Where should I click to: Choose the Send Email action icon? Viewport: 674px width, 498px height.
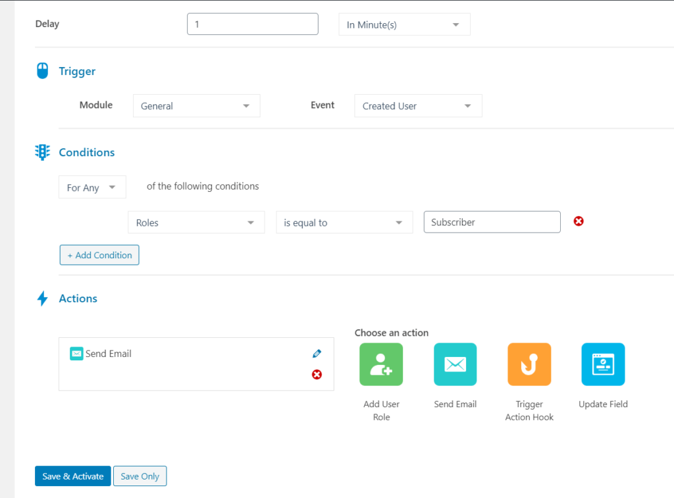click(x=455, y=364)
